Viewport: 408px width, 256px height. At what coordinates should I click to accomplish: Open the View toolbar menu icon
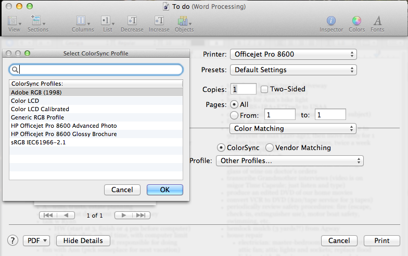pyautogui.click(x=14, y=21)
